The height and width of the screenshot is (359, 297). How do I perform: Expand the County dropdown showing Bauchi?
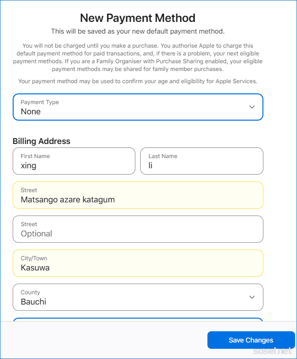138,297
